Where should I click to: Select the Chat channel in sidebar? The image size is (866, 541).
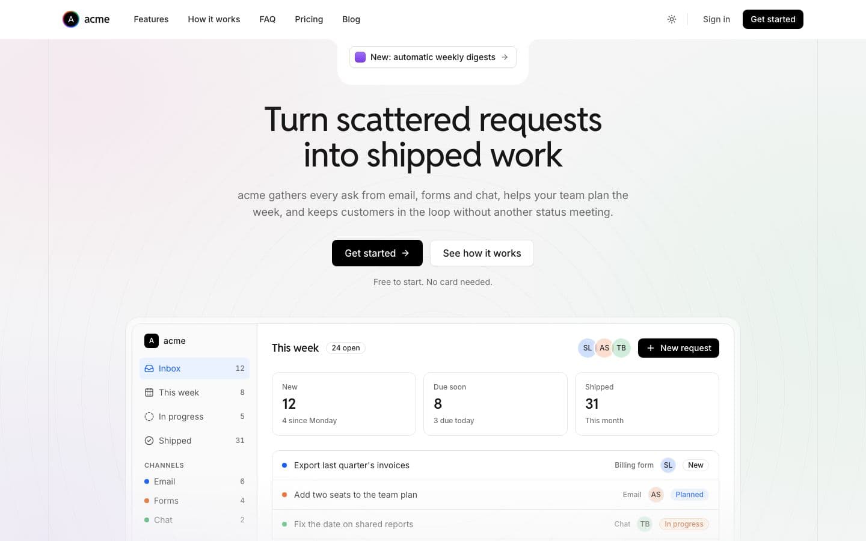tap(194, 520)
